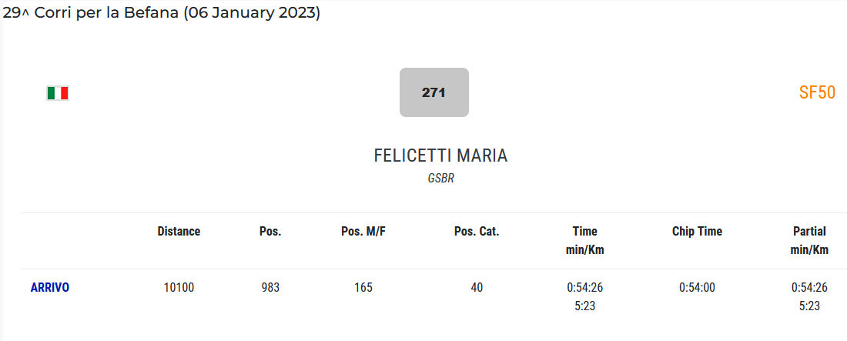The image size is (847, 341).
Task: Click the Time min/Km column header
Action: pyautogui.click(x=584, y=240)
